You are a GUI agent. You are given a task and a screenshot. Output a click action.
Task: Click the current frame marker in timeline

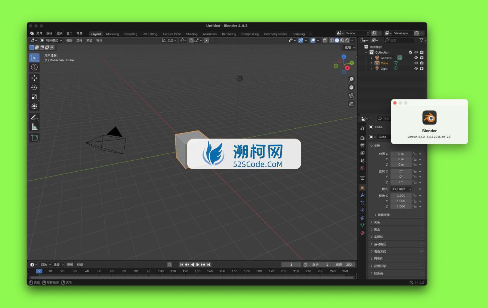pos(39,271)
